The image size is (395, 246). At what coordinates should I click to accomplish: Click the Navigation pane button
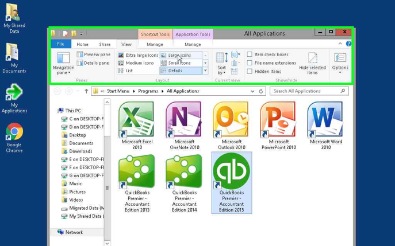point(63,63)
